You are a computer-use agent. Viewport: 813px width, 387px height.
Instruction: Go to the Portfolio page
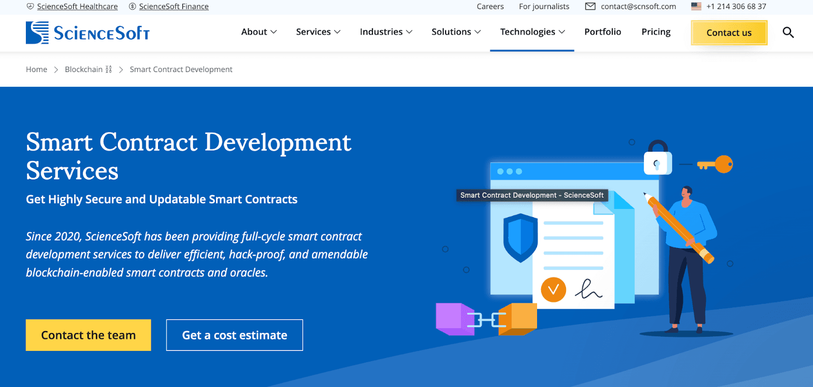pyautogui.click(x=603, y=32)
